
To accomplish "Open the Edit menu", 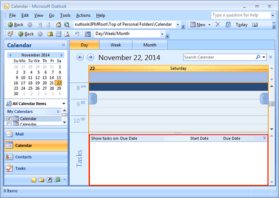I will [x=25, y=15].
